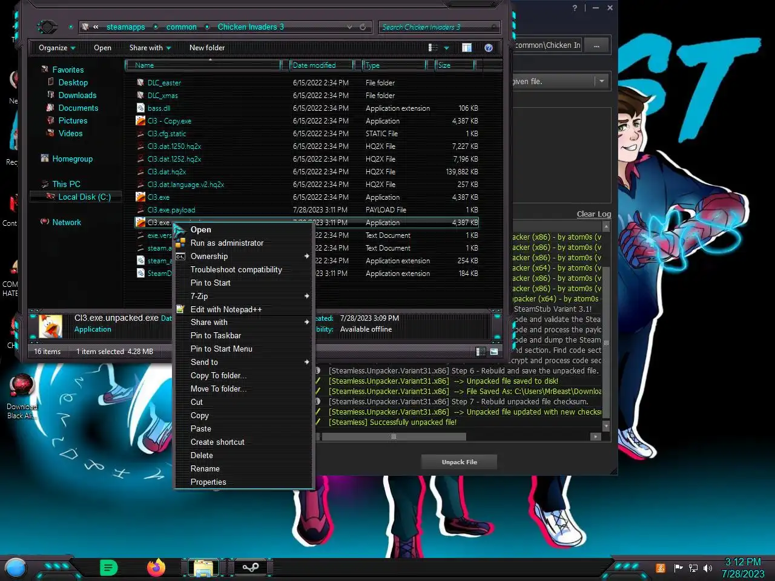Refresh the Chicken Invaders 3 folder
Screen dimensions: 775x581
coord(363,27)
